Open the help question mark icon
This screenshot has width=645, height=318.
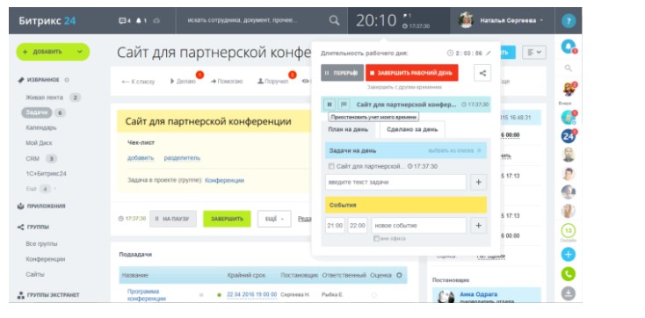click(x=568, y=20)
